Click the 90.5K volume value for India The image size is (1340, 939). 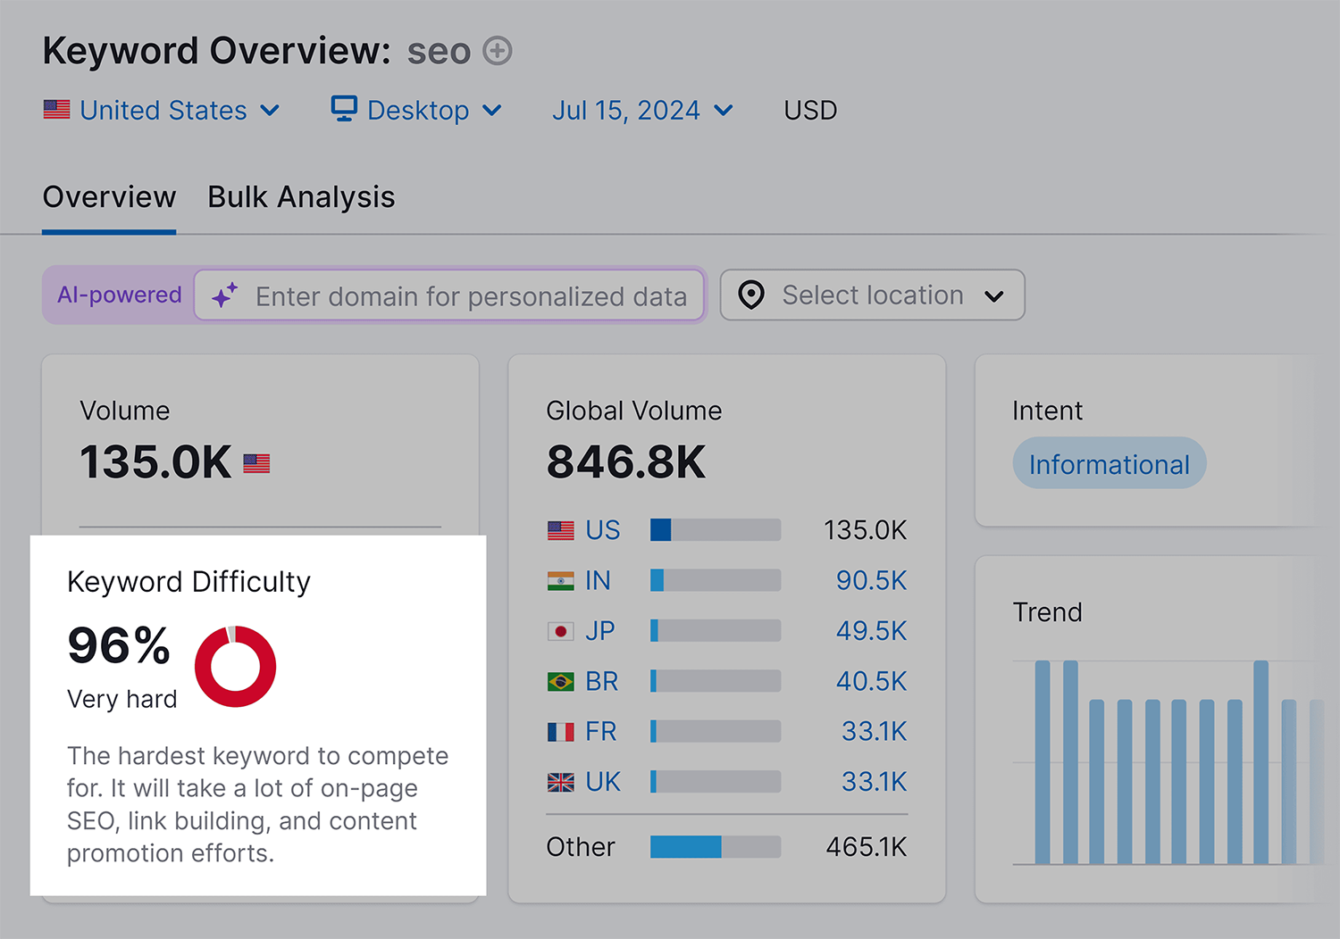tap(871, 581)
